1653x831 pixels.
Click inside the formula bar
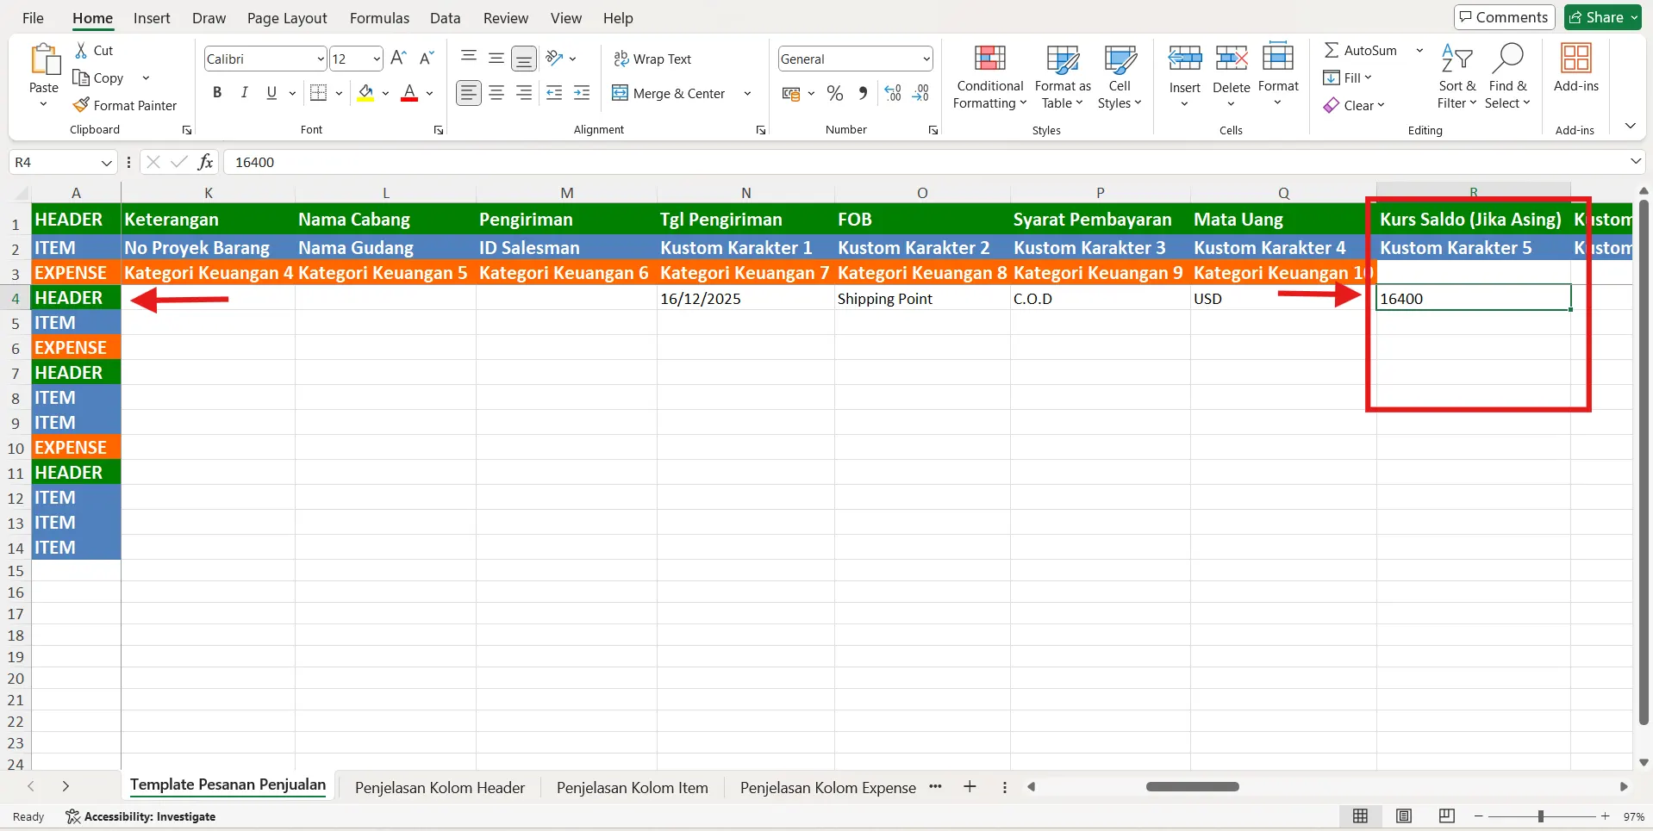coord(603,162)
